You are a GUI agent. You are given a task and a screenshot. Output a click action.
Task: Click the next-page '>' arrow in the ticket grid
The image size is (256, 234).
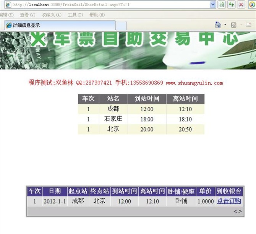click(240, 211)
